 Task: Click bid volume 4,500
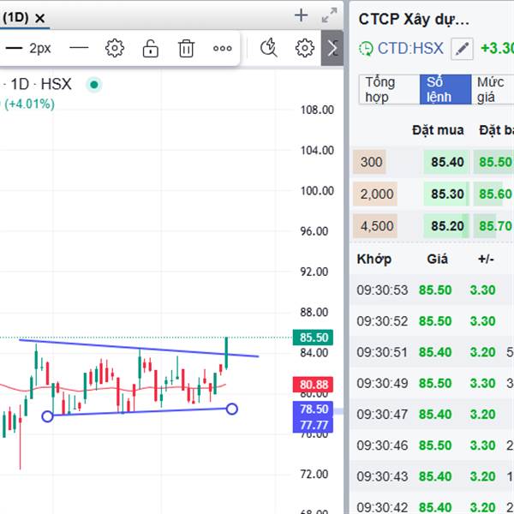pyautogui.click(x=376, y=226)
